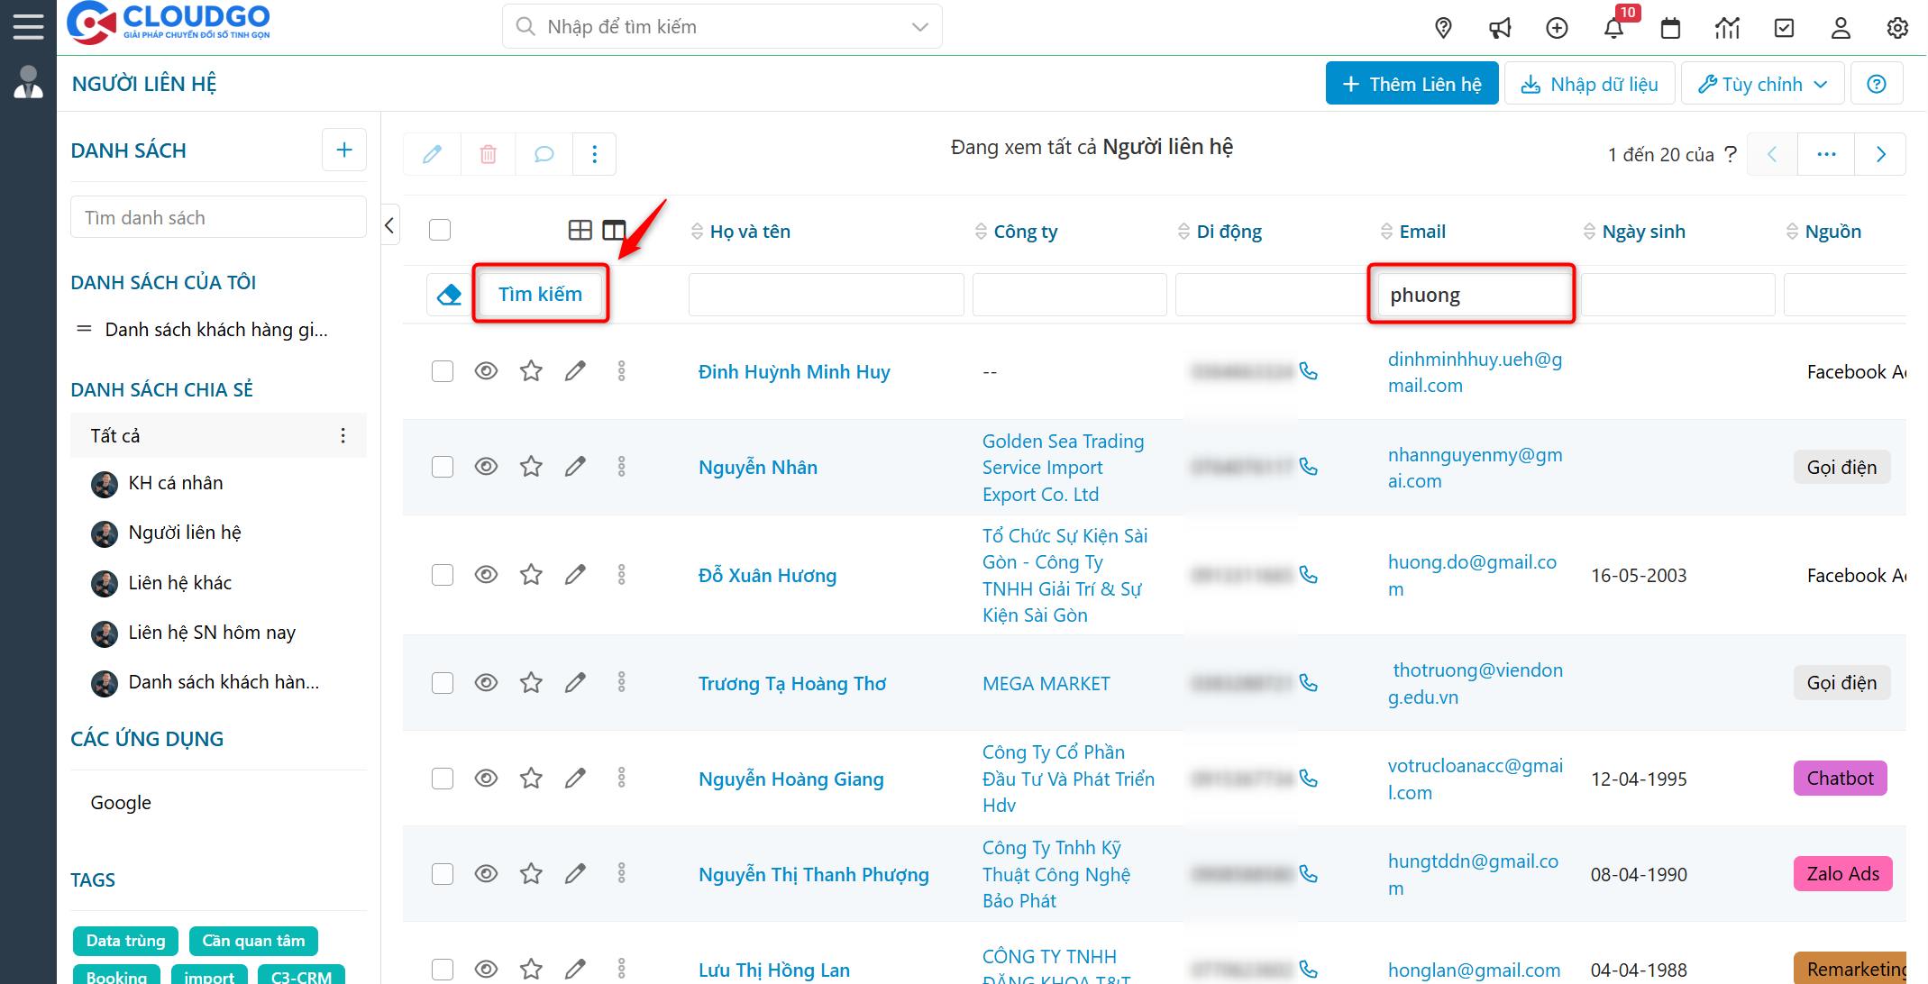This screenshot has height=984, width=1928.
Task: Click the Thêm Liên hệ button
Action: click(x=1412, y=83)
